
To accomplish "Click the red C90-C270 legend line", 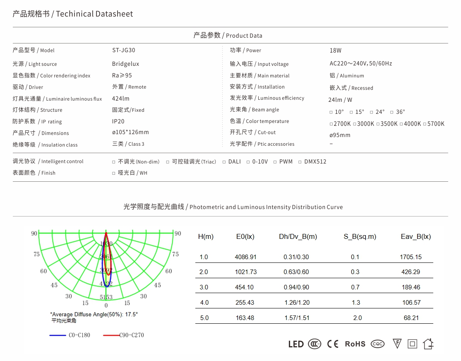I will (111, 335).
